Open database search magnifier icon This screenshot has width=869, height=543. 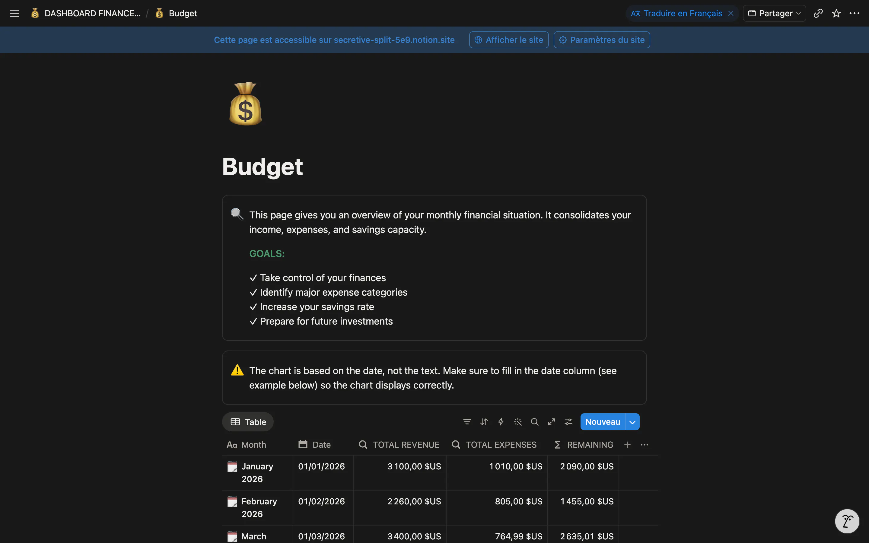point(535,422)
